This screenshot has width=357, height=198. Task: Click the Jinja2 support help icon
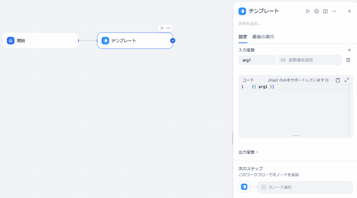click(327, 80)
